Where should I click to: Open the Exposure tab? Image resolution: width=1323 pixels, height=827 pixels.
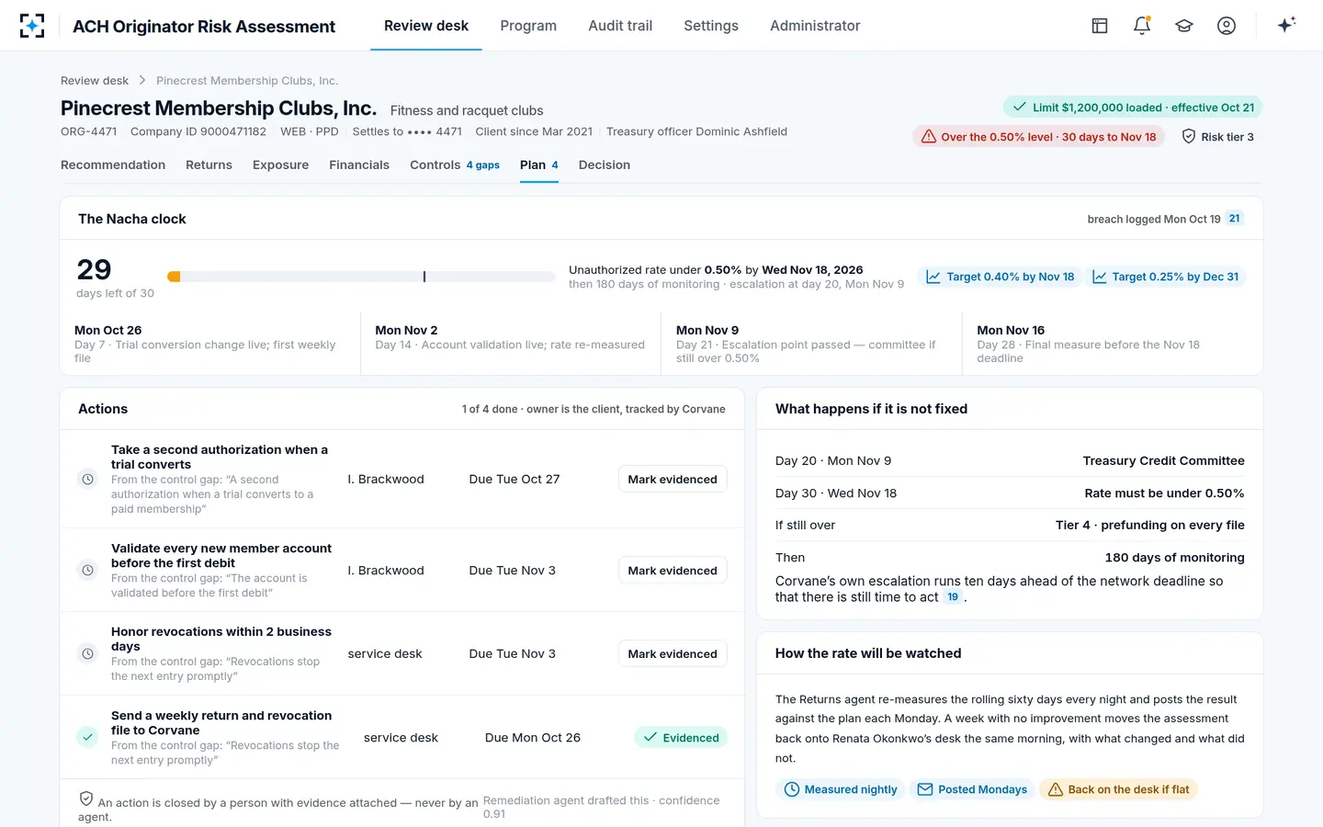pyautogui.click(x=280, y=165)
